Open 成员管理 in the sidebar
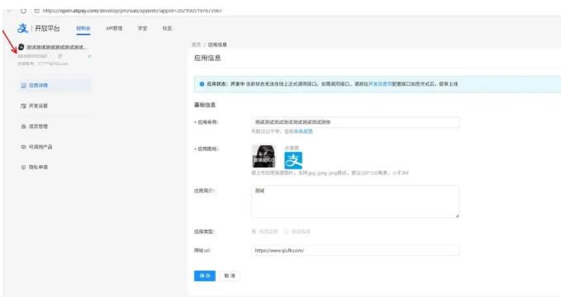This screenshot has width=561, height=297. 55,126
